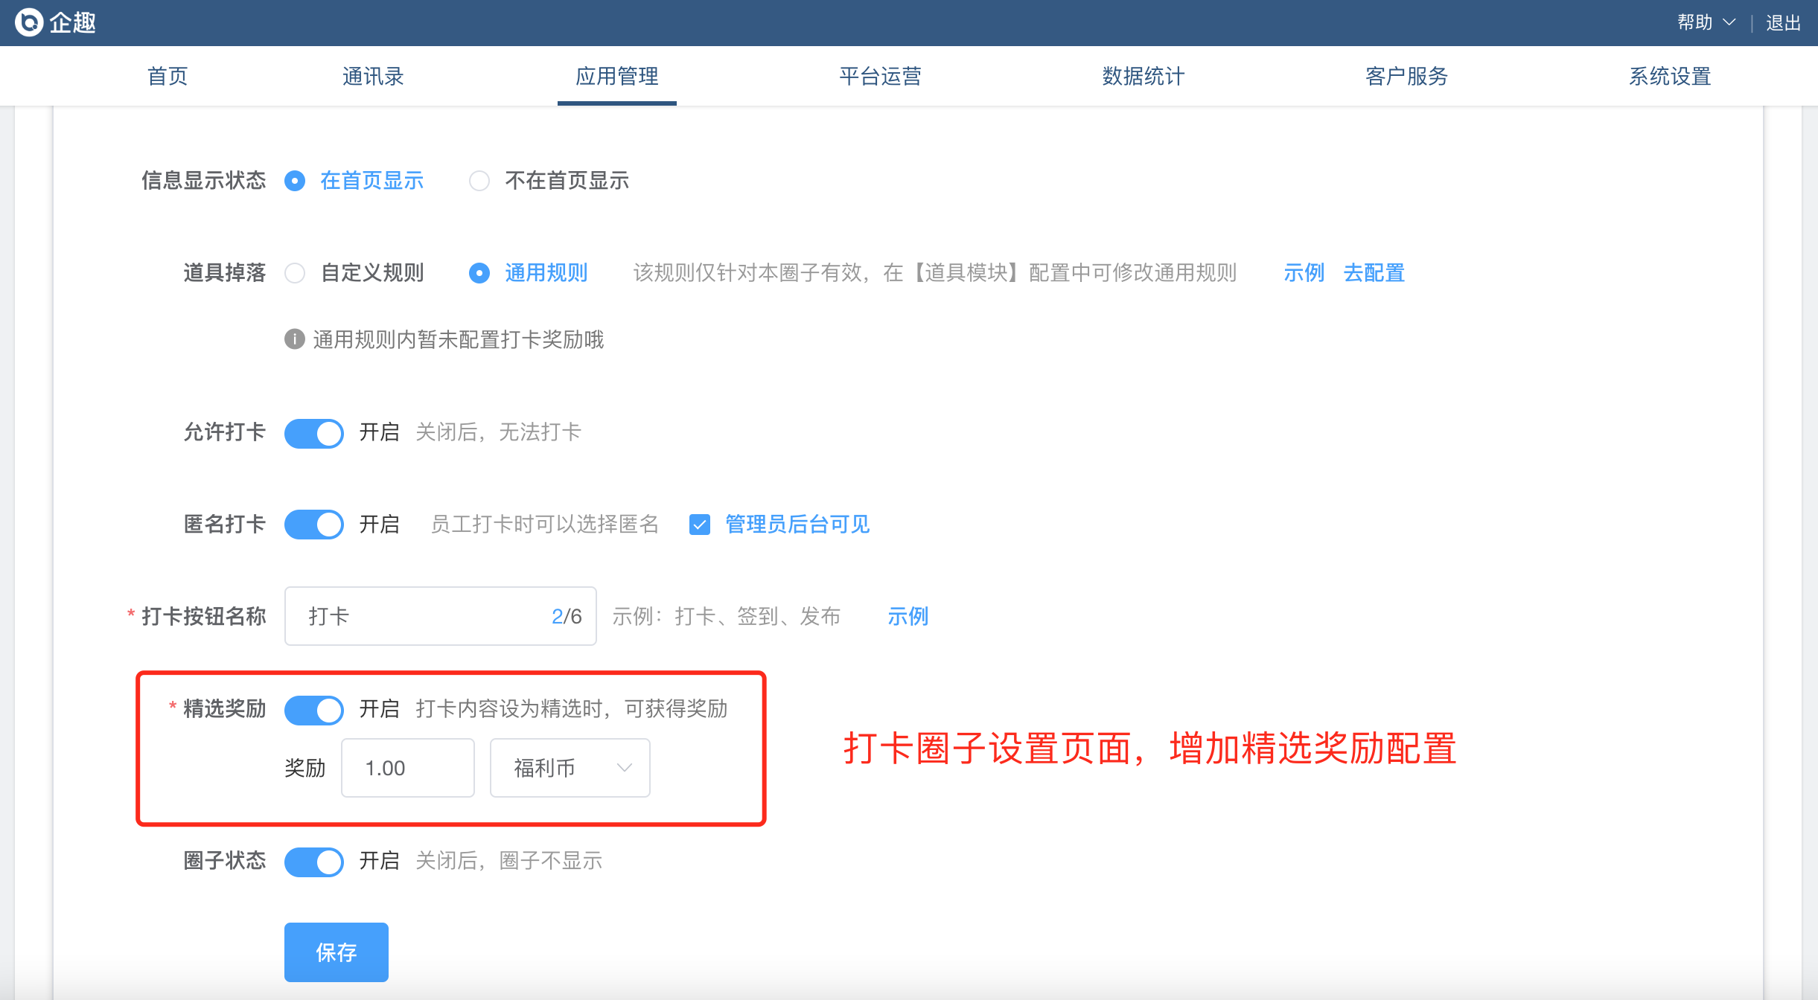Go to 系统设置 tab

tap(1670, 76)
